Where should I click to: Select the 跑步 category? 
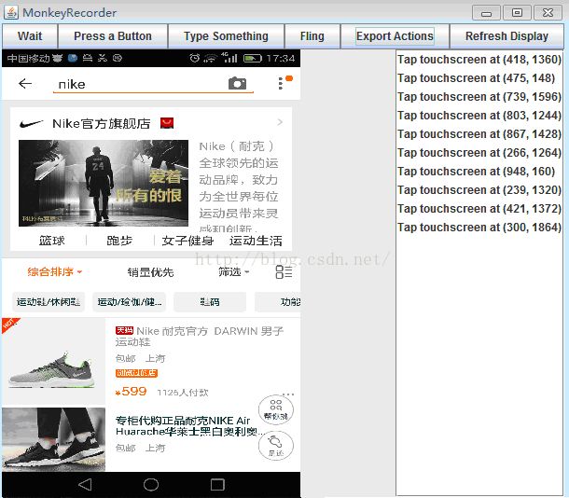pyautogui.click(x=119, y=241)
